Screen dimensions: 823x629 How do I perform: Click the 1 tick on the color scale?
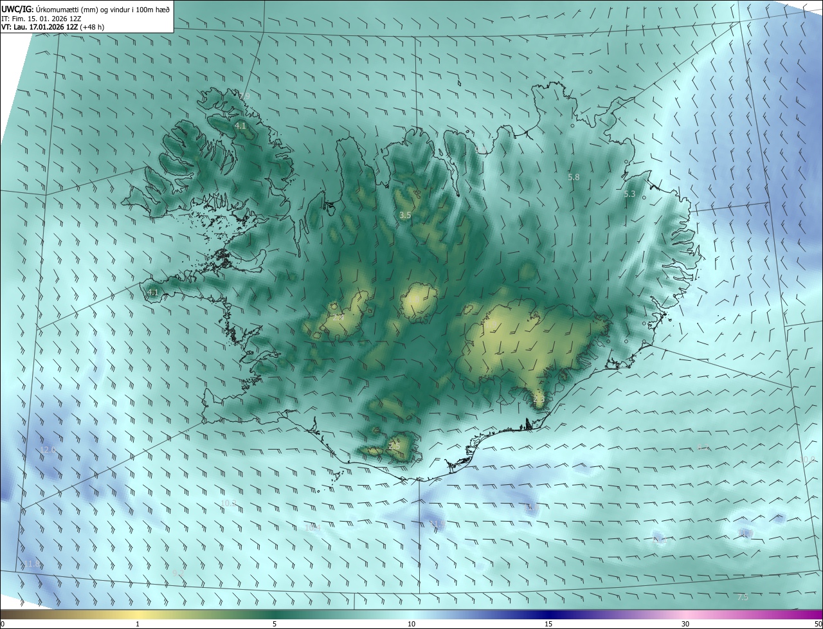(x=138, y=624)
